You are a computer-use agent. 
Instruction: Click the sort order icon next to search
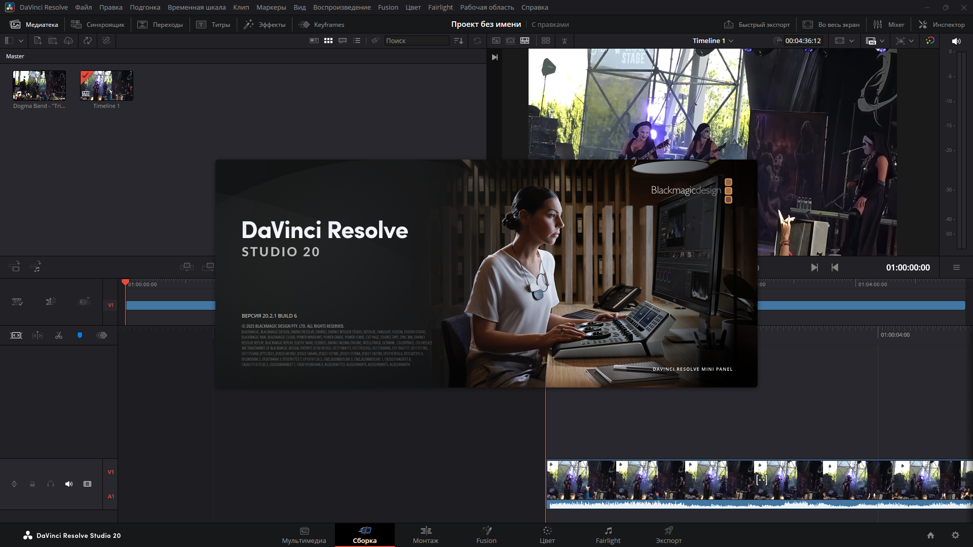[x=458, y=41]
